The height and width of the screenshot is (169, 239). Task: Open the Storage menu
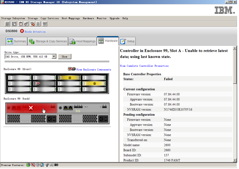32,18
